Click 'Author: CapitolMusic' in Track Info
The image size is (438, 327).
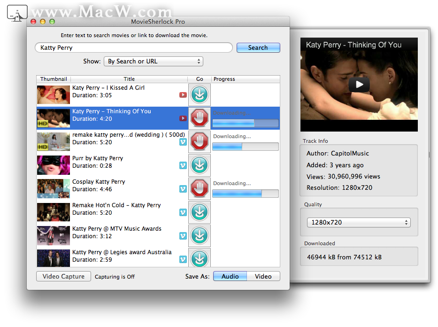338,153
